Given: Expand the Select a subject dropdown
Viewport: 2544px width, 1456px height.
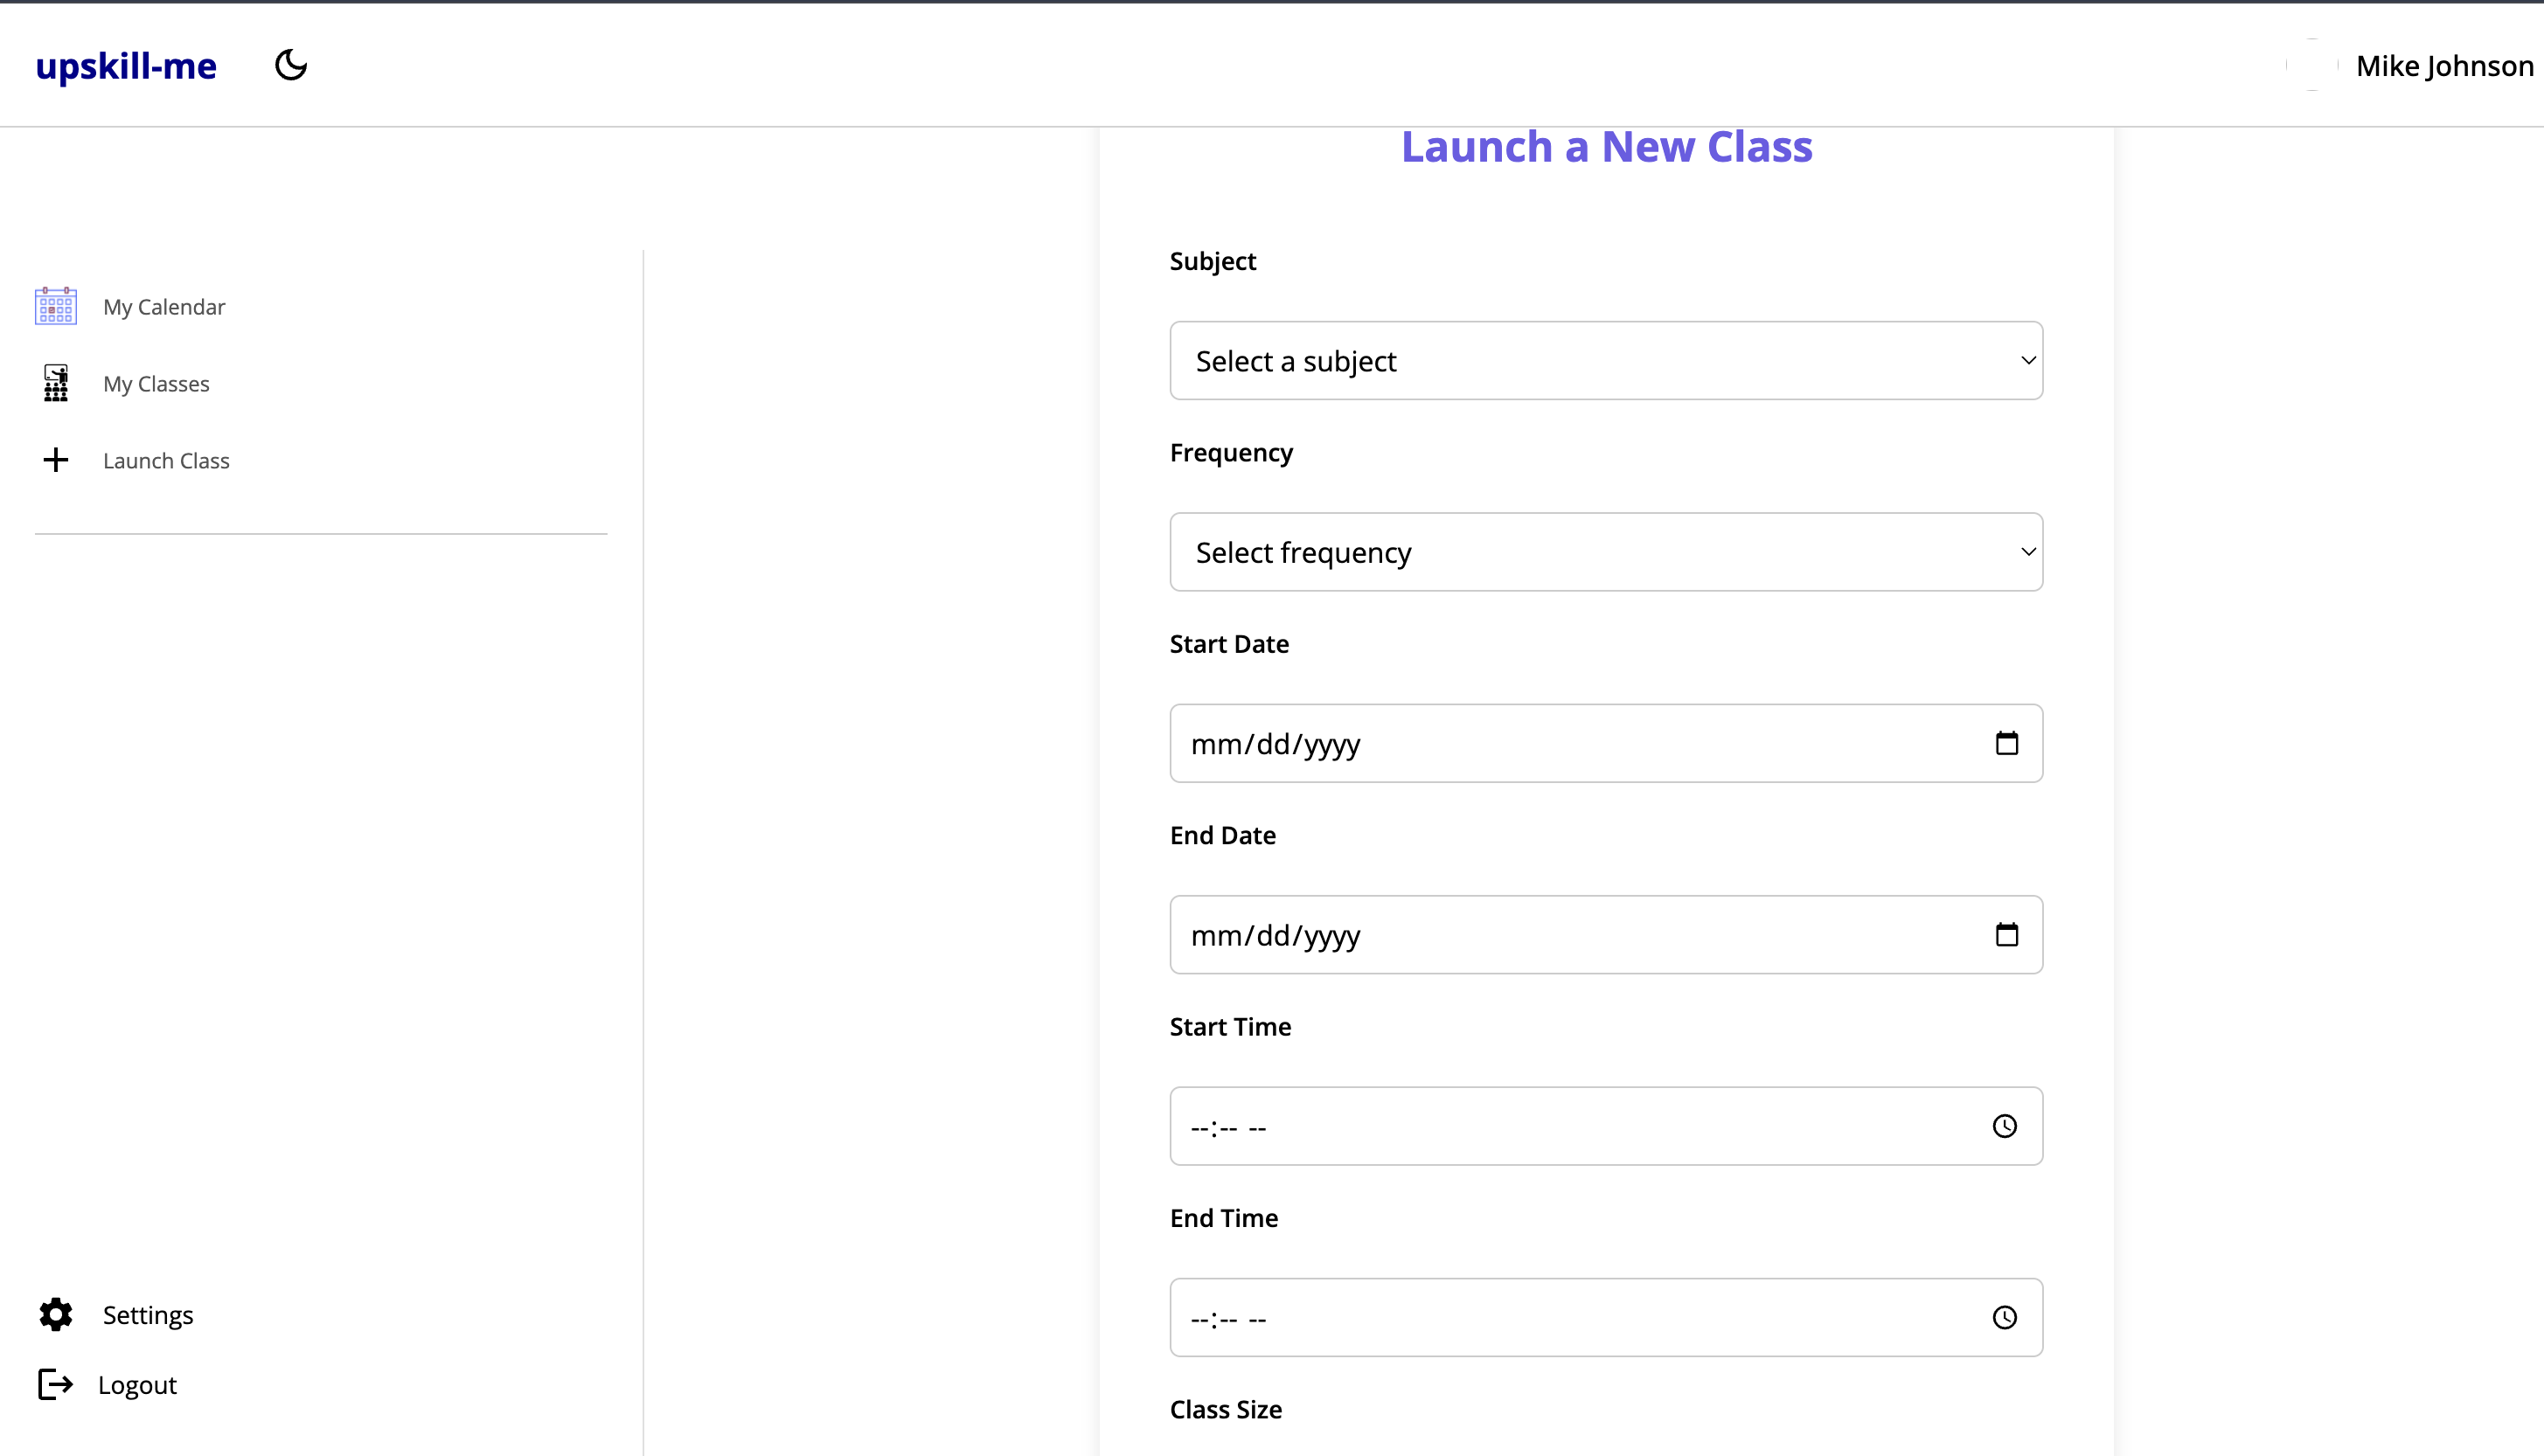Looking at the screenshot, I should 1606,360.
